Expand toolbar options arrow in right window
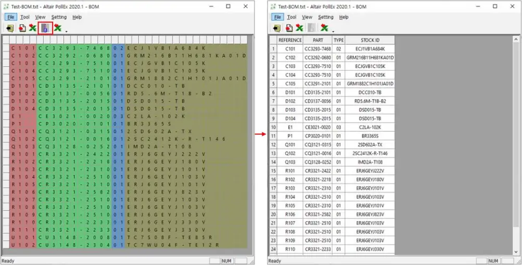522x265 pixels. [x=333, y=32]
